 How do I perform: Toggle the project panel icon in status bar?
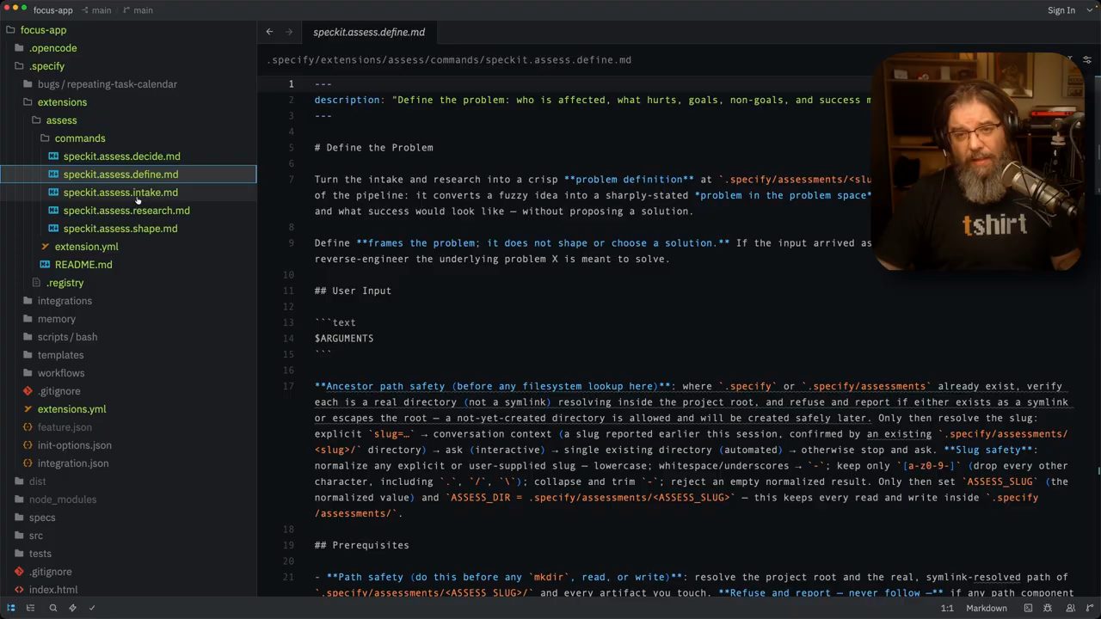tap(11, 608)
